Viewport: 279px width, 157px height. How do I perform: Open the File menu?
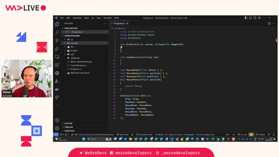[x=62, y=18]
